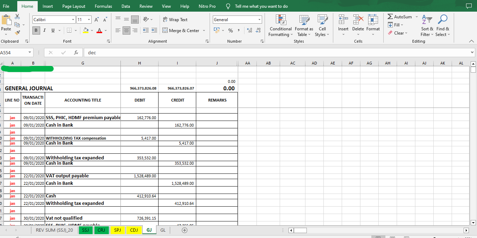Click the Insert Function fx icon
This screenshot has width=477, height=238.
click(x=76, y=53)
